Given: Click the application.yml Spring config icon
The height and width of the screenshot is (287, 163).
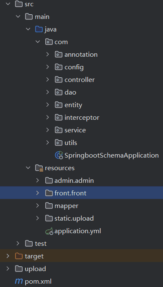Looking at the screenshot, I should pyautogui.click(x=49, y=231).
